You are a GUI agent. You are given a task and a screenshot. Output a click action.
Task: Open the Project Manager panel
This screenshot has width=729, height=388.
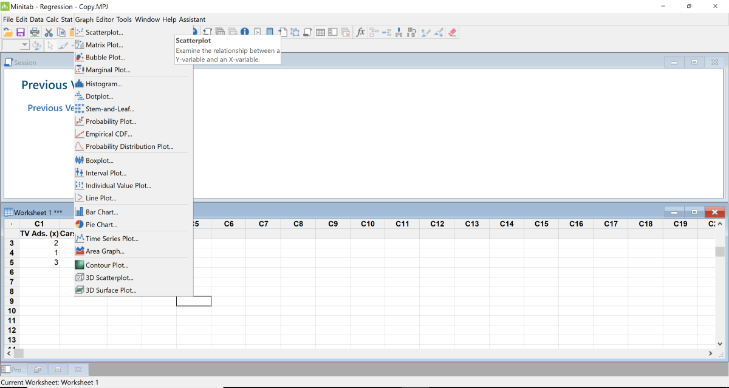click(x=13, y=369)
